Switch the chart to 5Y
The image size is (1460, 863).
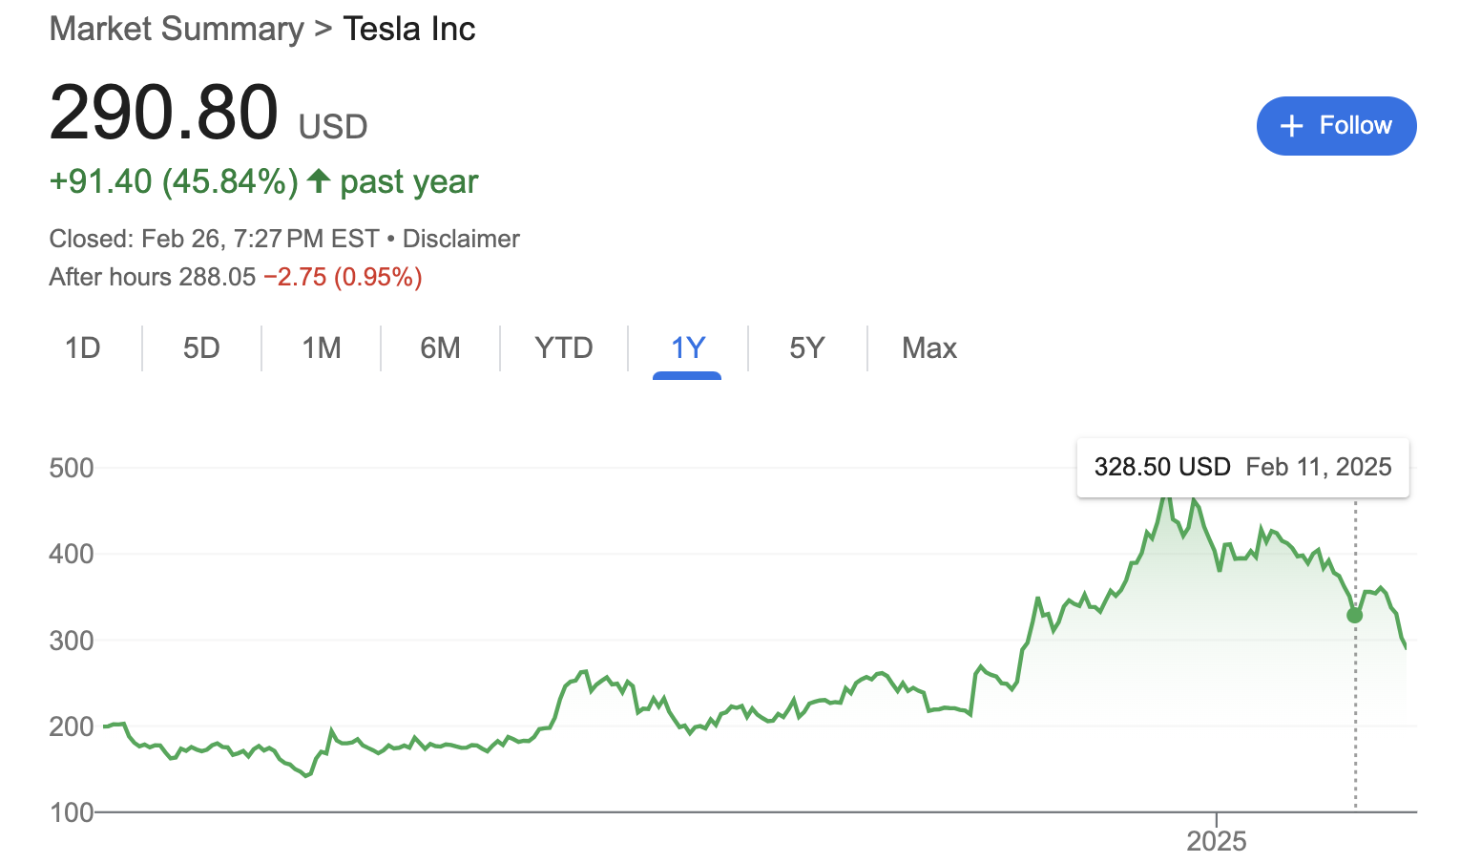806,347
